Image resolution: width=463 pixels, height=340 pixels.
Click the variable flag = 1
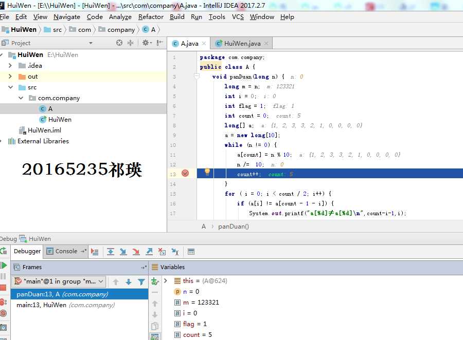[190, 324]
